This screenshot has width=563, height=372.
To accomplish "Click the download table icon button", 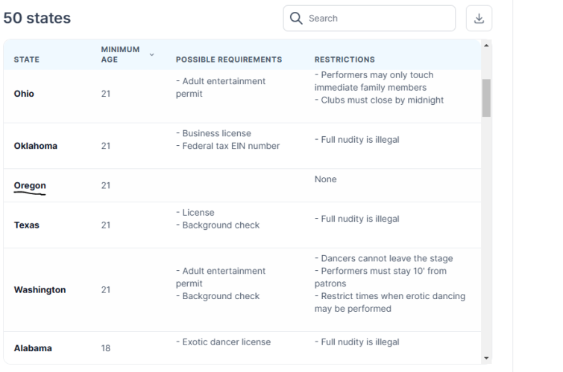I will (479, 19).
